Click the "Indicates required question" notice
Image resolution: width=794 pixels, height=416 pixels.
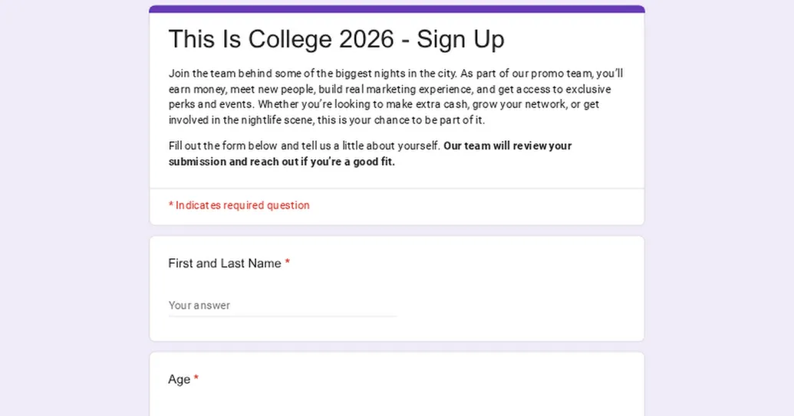242,205
